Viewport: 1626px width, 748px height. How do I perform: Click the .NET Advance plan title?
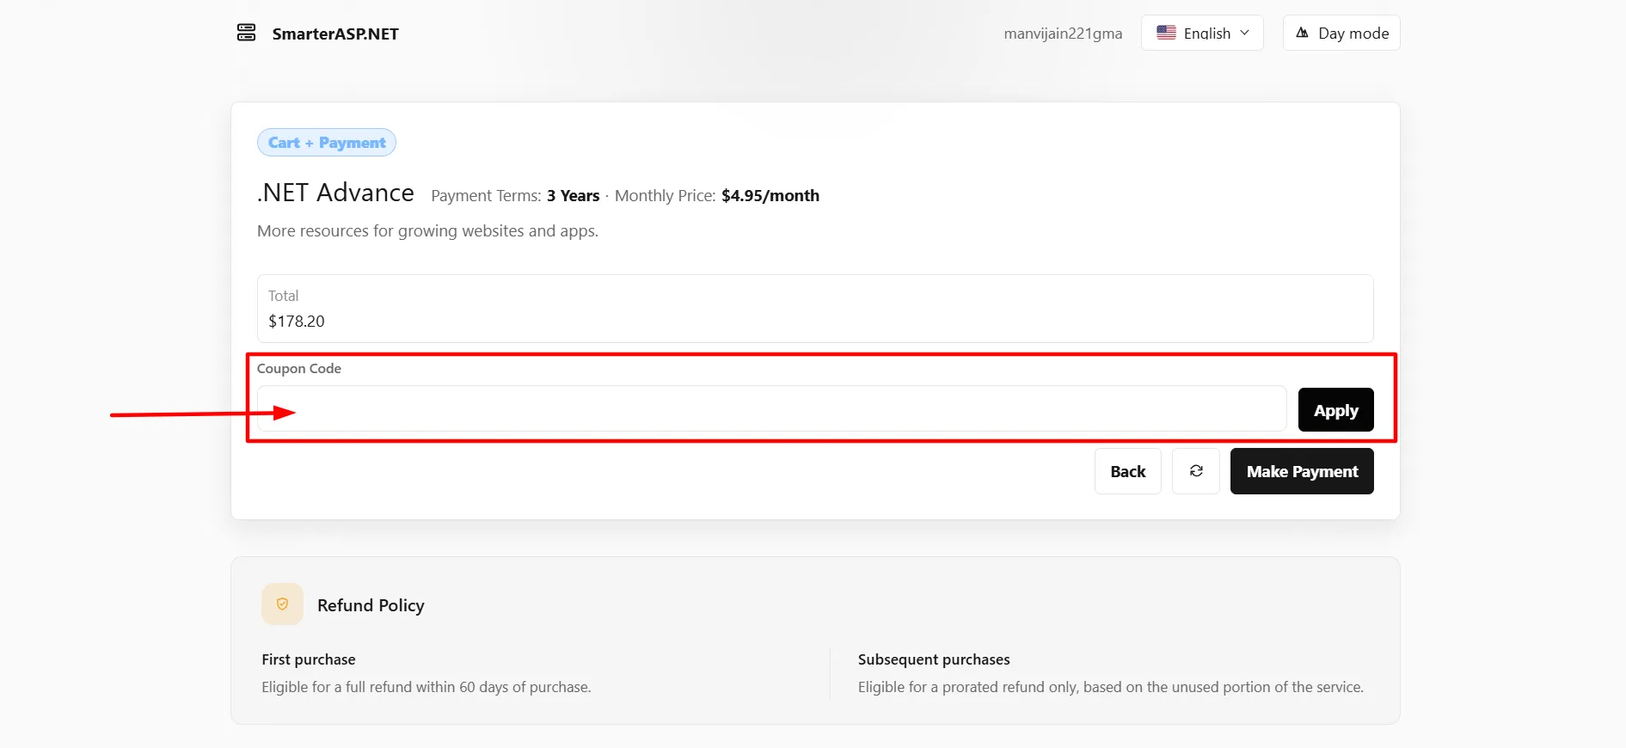(x=335, y=193)
